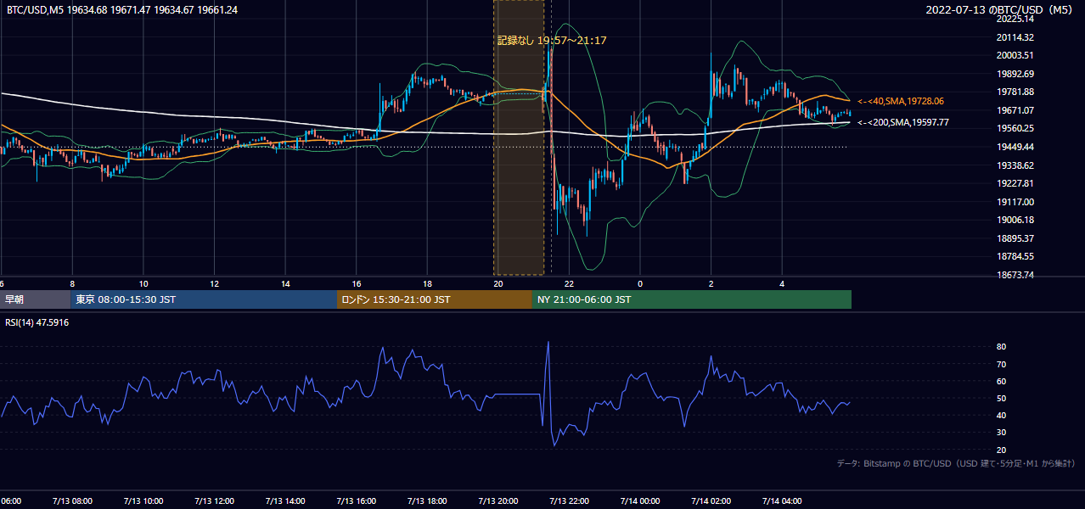Click price axis value 19006.18

[x=1015, y=220]
